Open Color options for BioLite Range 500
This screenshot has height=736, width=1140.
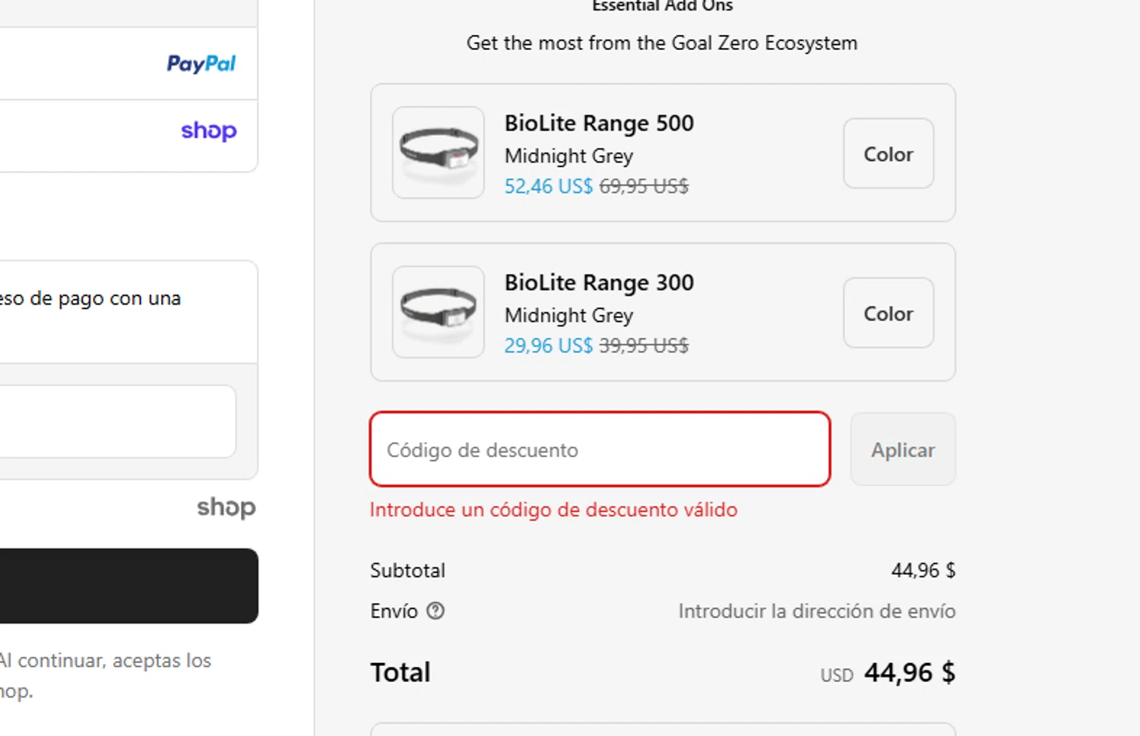pos(888,153)
